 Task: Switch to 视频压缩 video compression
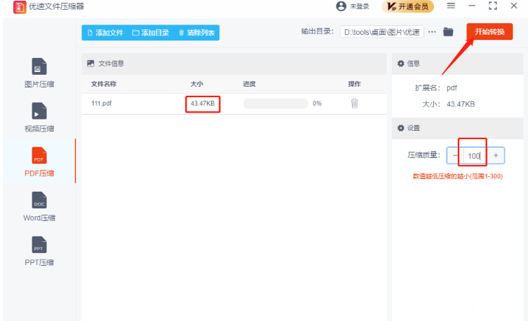pos(39,117)
